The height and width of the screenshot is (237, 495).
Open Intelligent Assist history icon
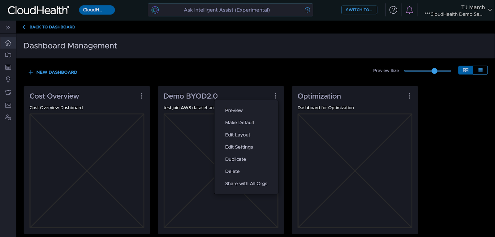tap(307, 10)
